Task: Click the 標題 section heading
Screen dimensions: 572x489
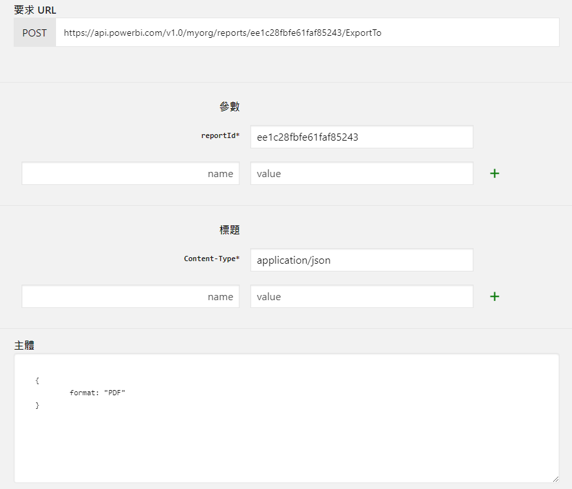Action: pyautogui.click(x=229, y=230)
